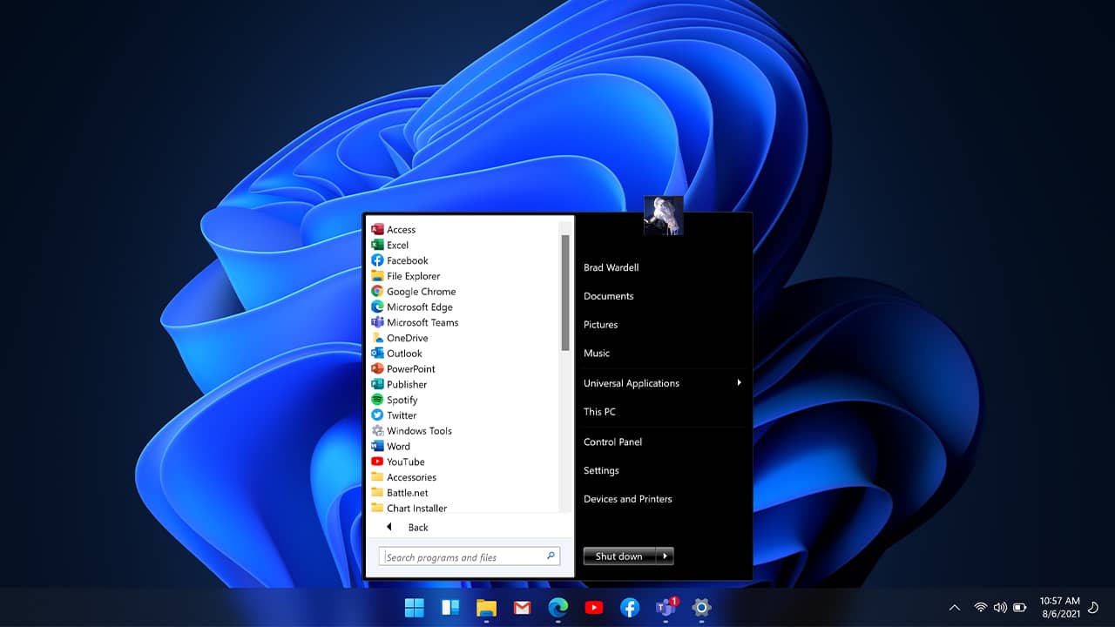Viewport: 1115px width, 627px height.
Task: Open PowerPoint from the start menu
Action: pyautogui.click(x=403, y=369)
